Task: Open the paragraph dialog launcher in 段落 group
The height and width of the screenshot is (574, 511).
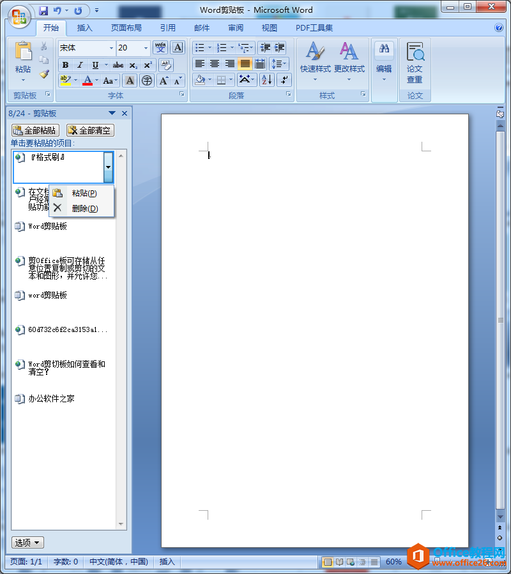Action: point(289,94)
